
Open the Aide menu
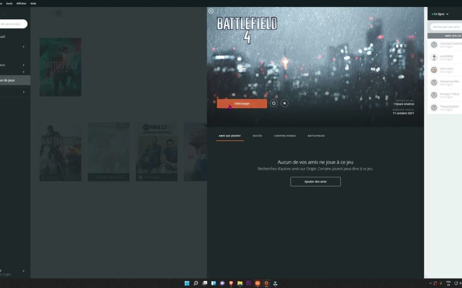(x=33, y=3)
